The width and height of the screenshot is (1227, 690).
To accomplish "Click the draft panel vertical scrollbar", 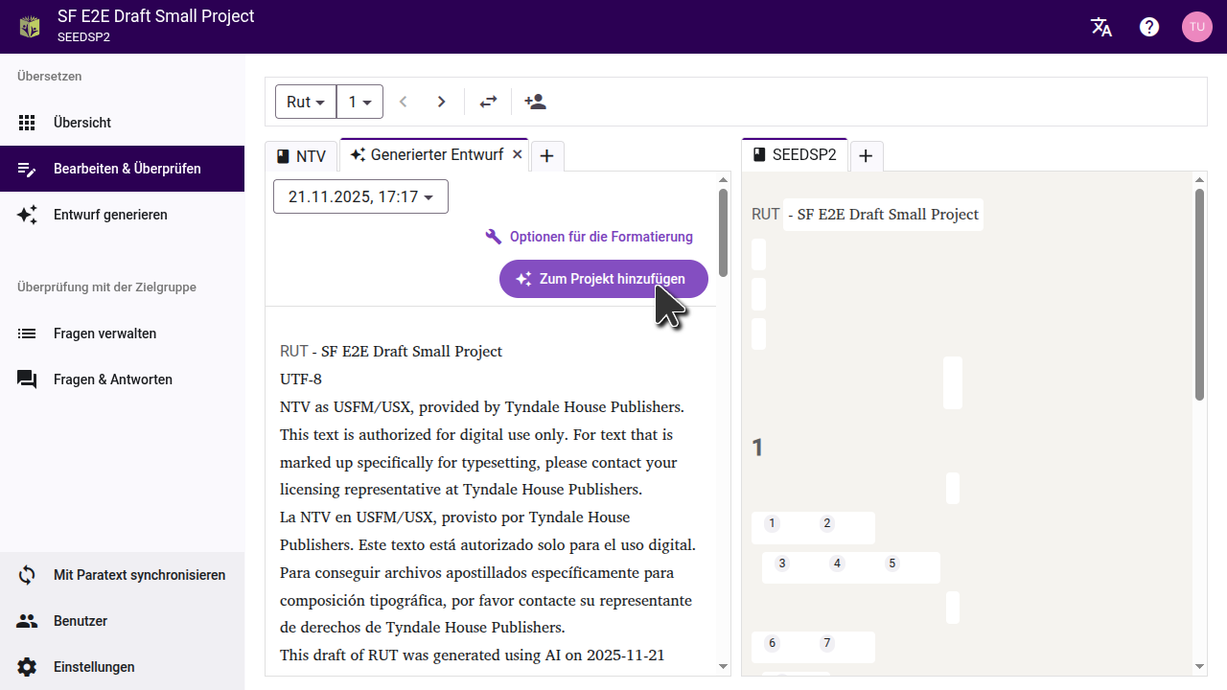I will [x=723, y=230].
